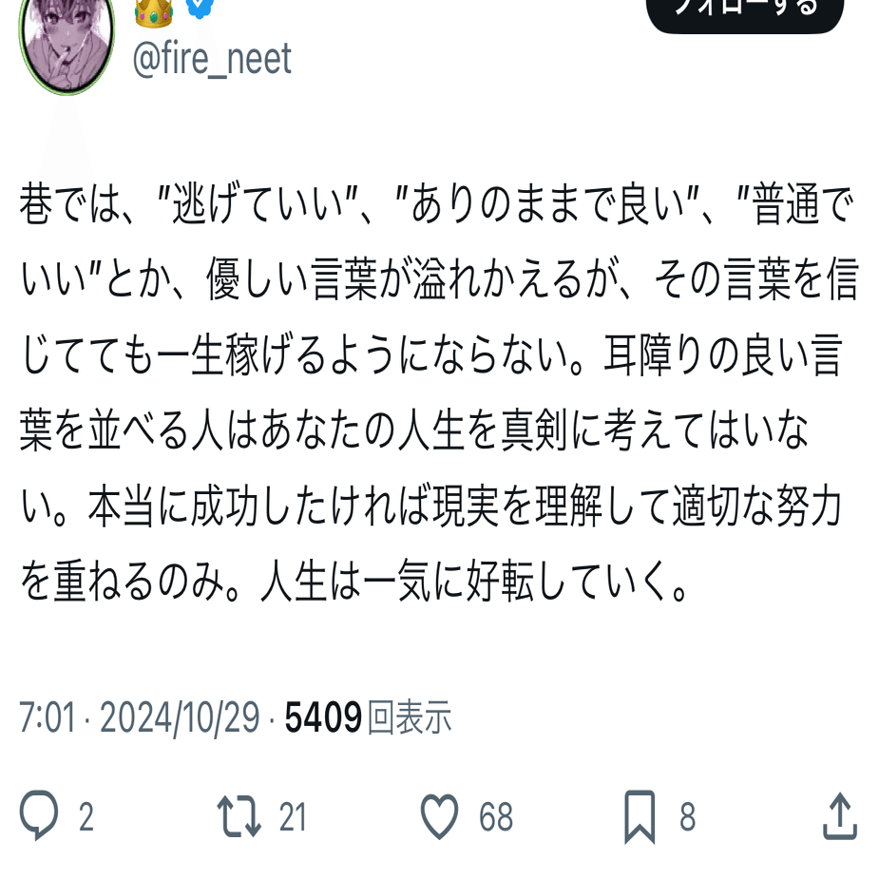
Task: Click the blue verified badge
Action: coord(201,9)
